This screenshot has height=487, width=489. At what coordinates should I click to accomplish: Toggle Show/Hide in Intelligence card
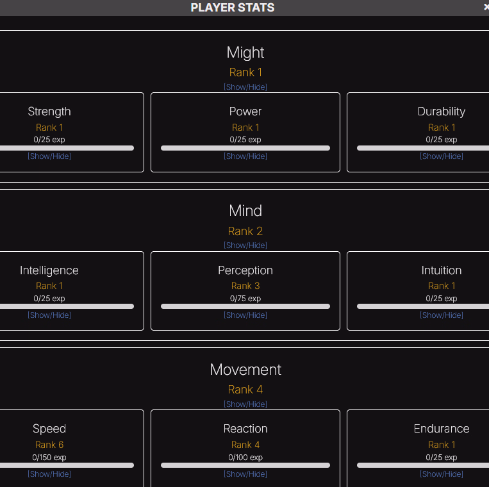tap(49, 315)
